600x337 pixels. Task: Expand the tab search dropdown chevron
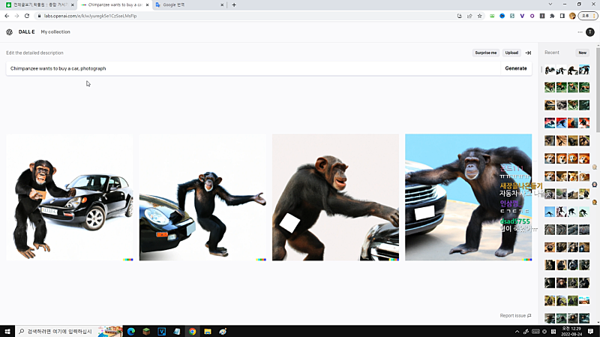(x=550, y=5)
